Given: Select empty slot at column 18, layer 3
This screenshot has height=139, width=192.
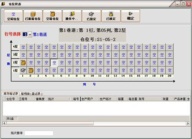Looking at the screenshot, I should pos(154,55).
